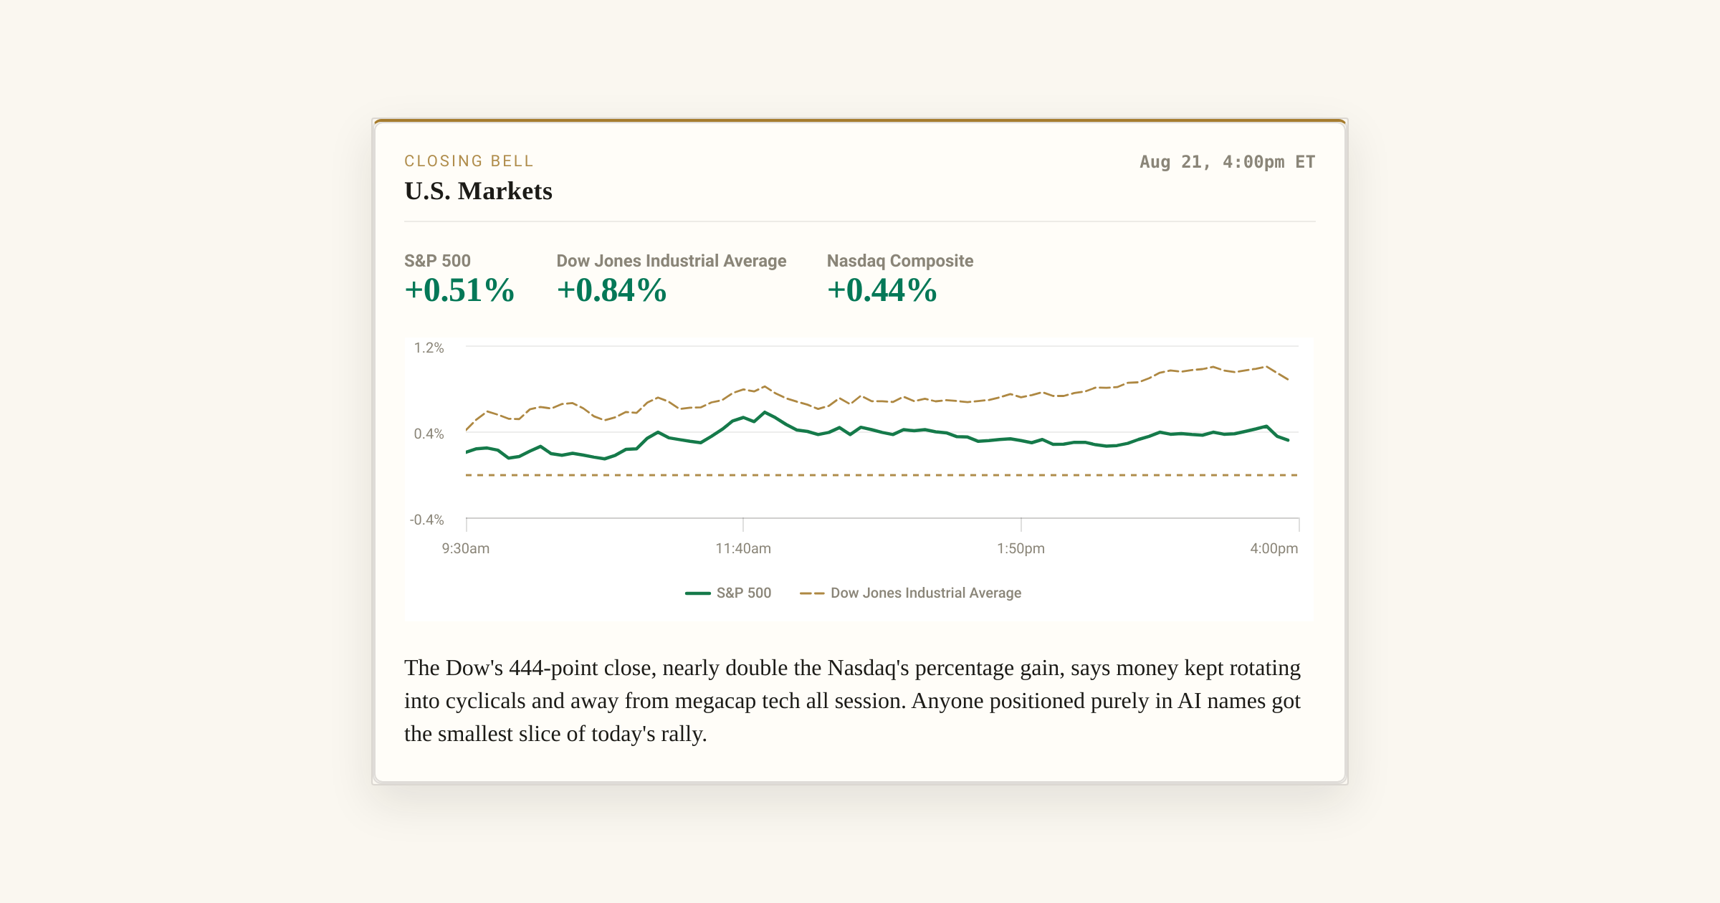Click the 0.4% y-axis label
Screen dimensions: 1720x903
point(429,434)
